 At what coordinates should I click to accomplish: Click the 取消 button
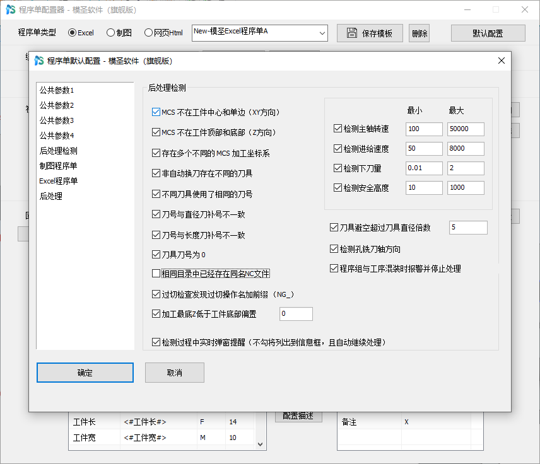point(175,373)
